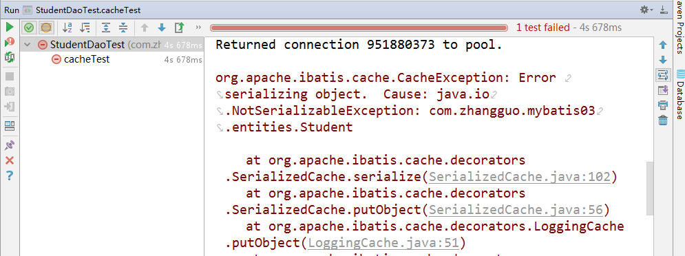Sort tests by duration icon

[x=85, y=28]
